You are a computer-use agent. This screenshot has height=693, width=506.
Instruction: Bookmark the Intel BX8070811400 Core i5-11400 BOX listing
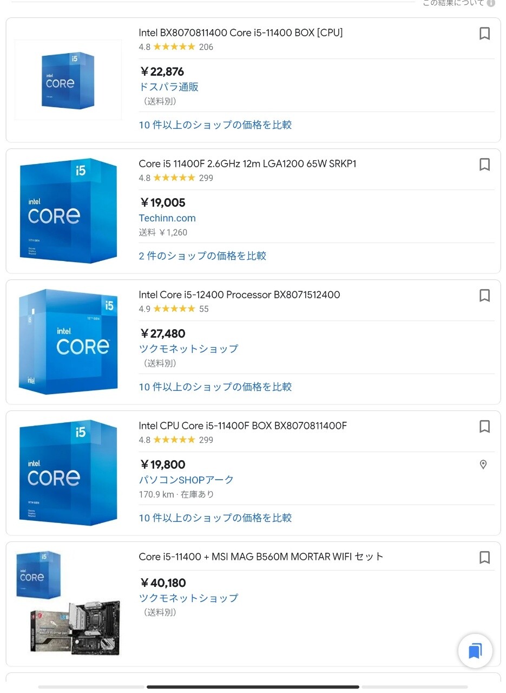(x=484, y=34)
